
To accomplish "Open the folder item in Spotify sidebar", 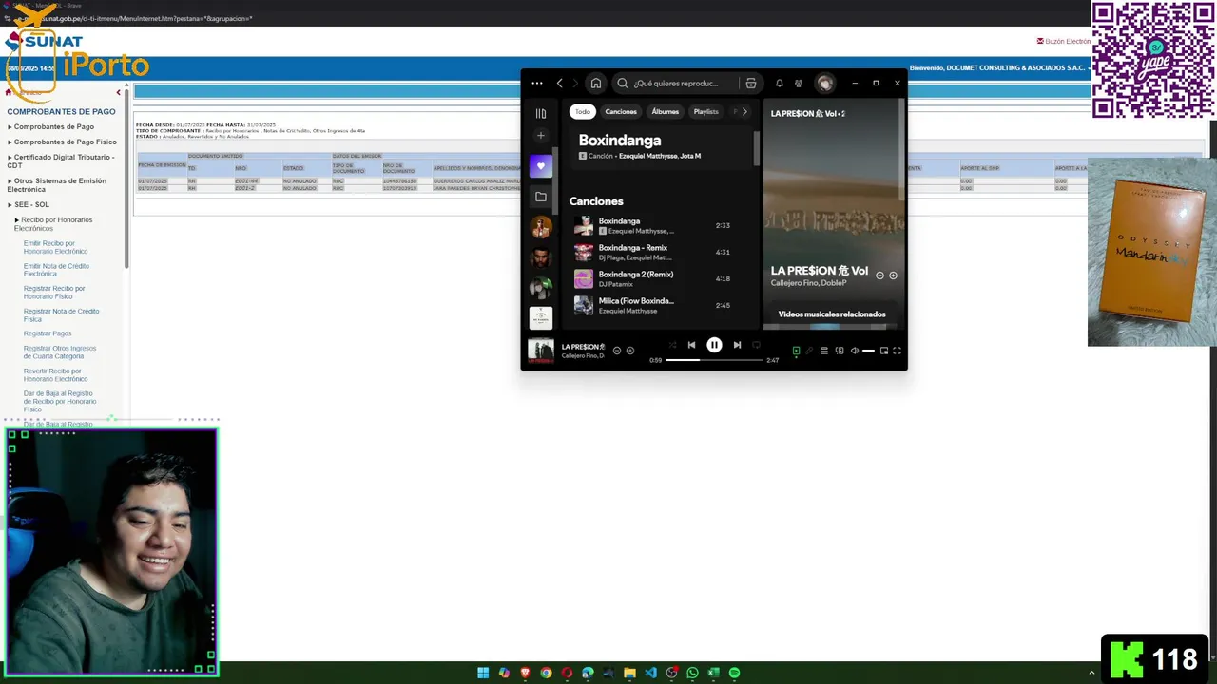I will coord(541,197).
